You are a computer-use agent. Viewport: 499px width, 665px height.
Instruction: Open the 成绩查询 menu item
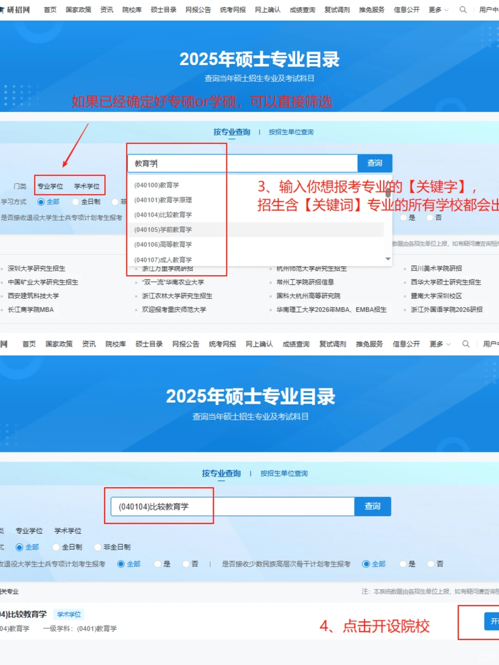302,9
